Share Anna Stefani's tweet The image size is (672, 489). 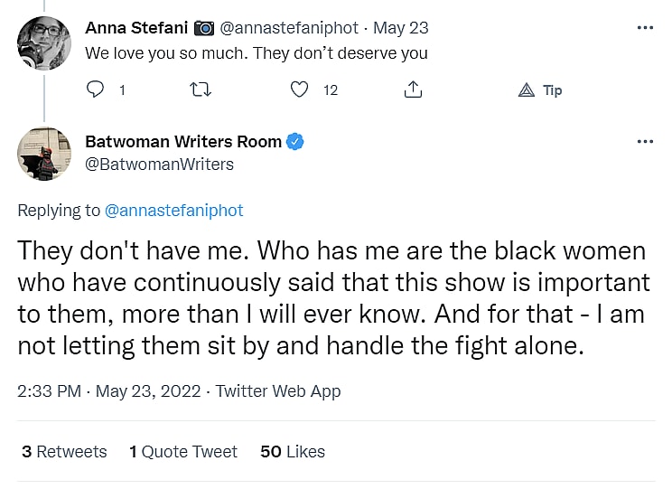point(413,89)
